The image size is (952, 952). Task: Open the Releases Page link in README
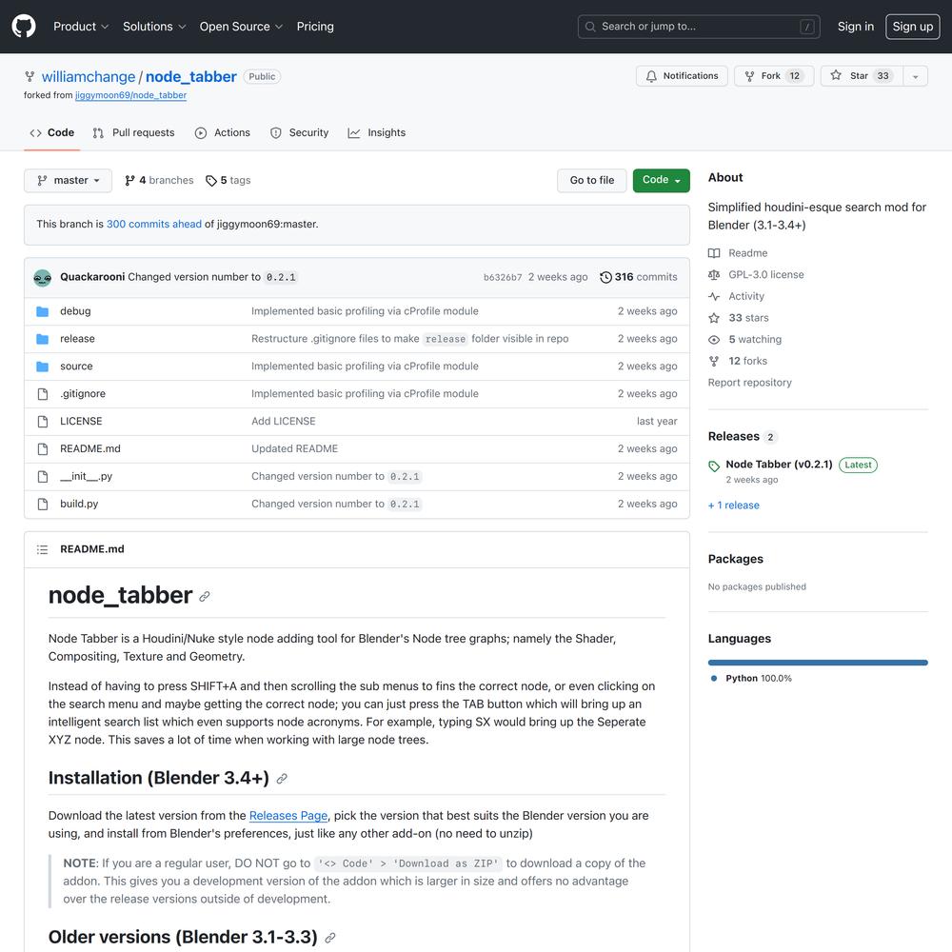(288, 816)
